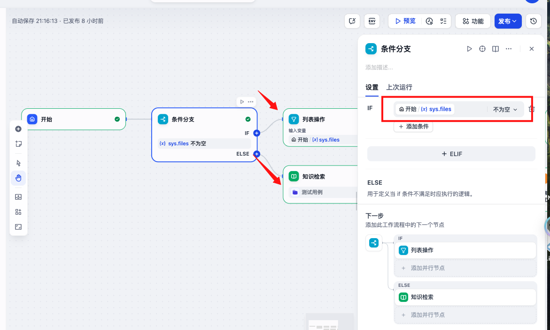Select the 条件分支 node on canvas
This screenshot has height=330, width=550.
pyautogui.click(x=204, y=135)
